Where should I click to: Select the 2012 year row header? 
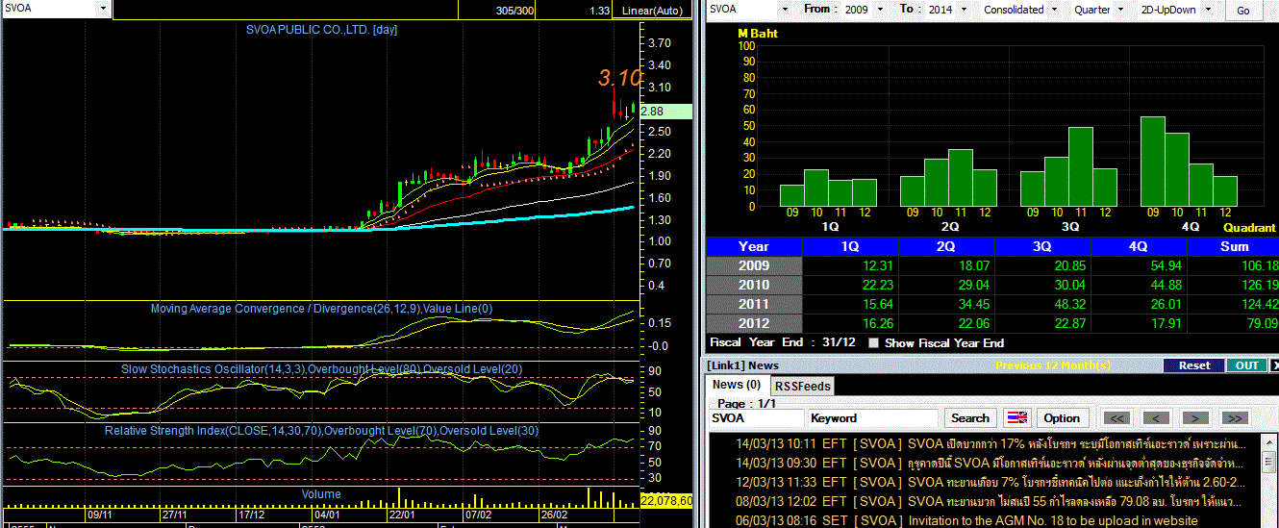(754, 323)
